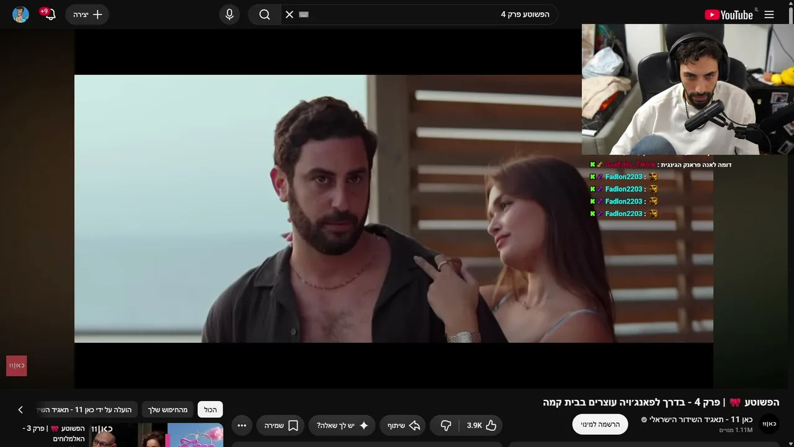Select the מהחיפוש שלך filter chip
794x447 pixels.
tap(167, 410)
